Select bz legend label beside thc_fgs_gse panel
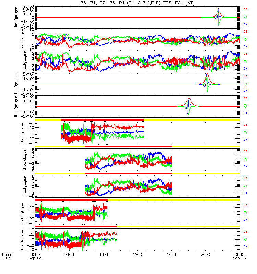The image size is (257, 274). coord(245,53)
